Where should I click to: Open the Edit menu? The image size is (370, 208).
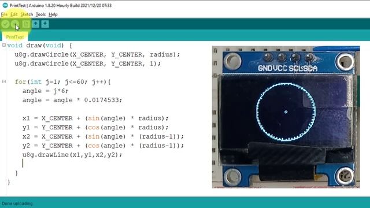pyautogui.click(x=14, y=14)
